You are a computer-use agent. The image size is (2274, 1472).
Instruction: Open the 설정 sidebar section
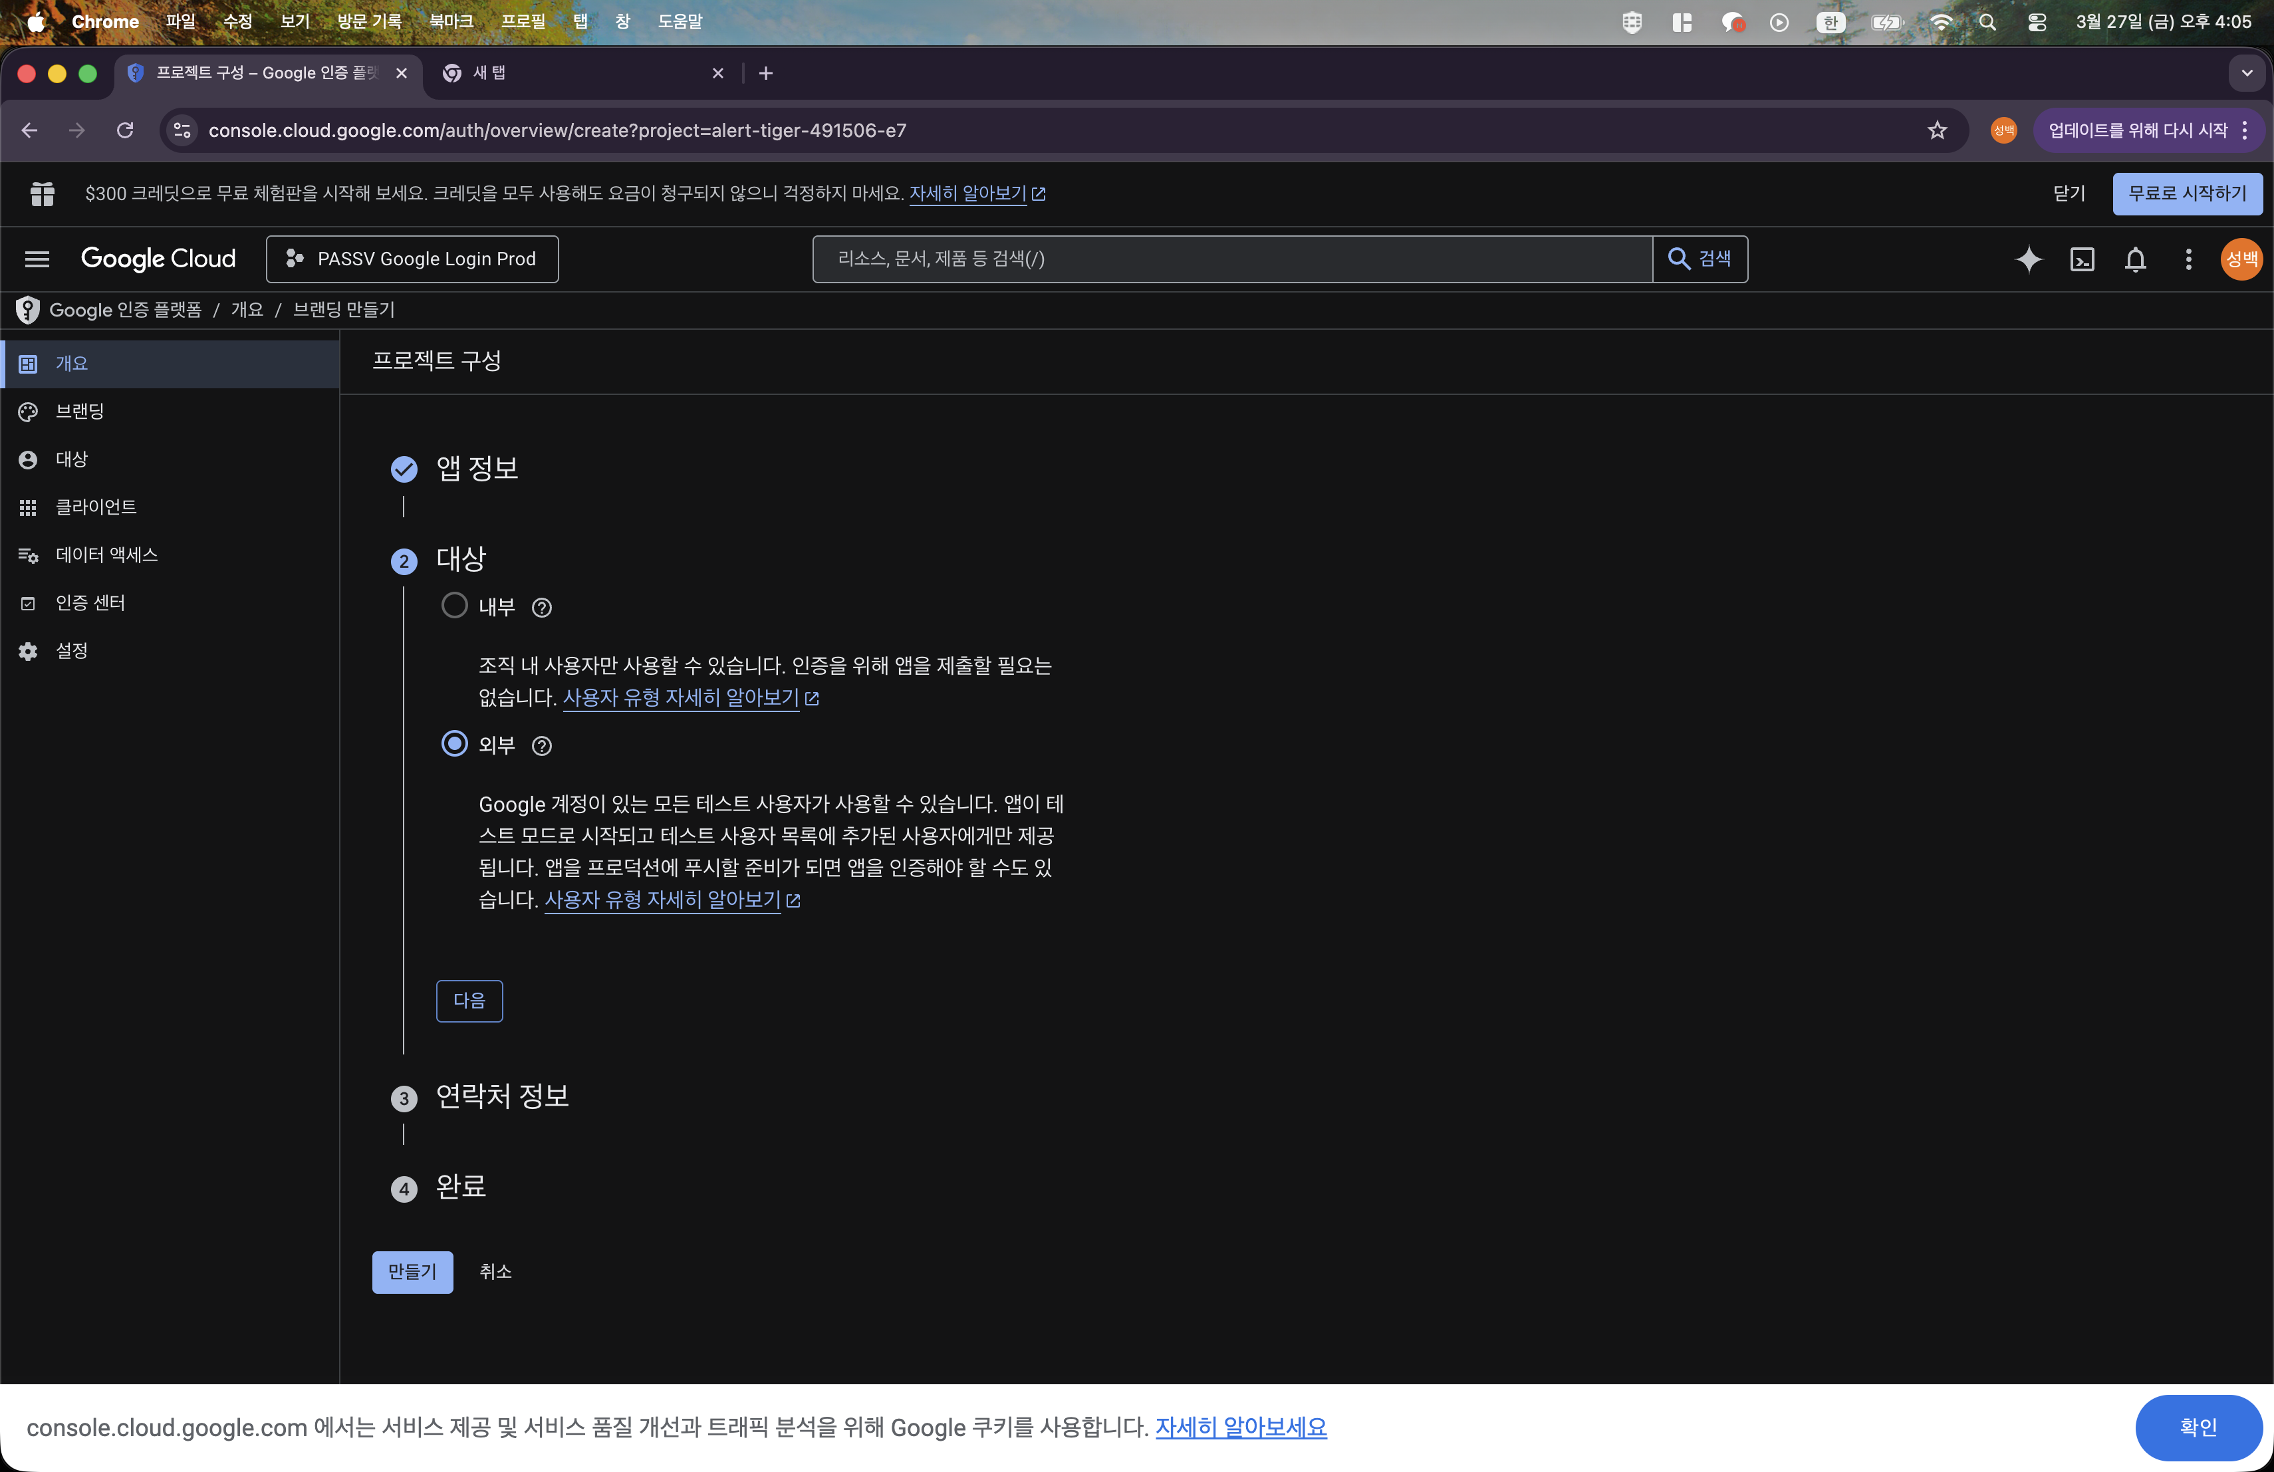pyautogui.click(x=72, y=650)
